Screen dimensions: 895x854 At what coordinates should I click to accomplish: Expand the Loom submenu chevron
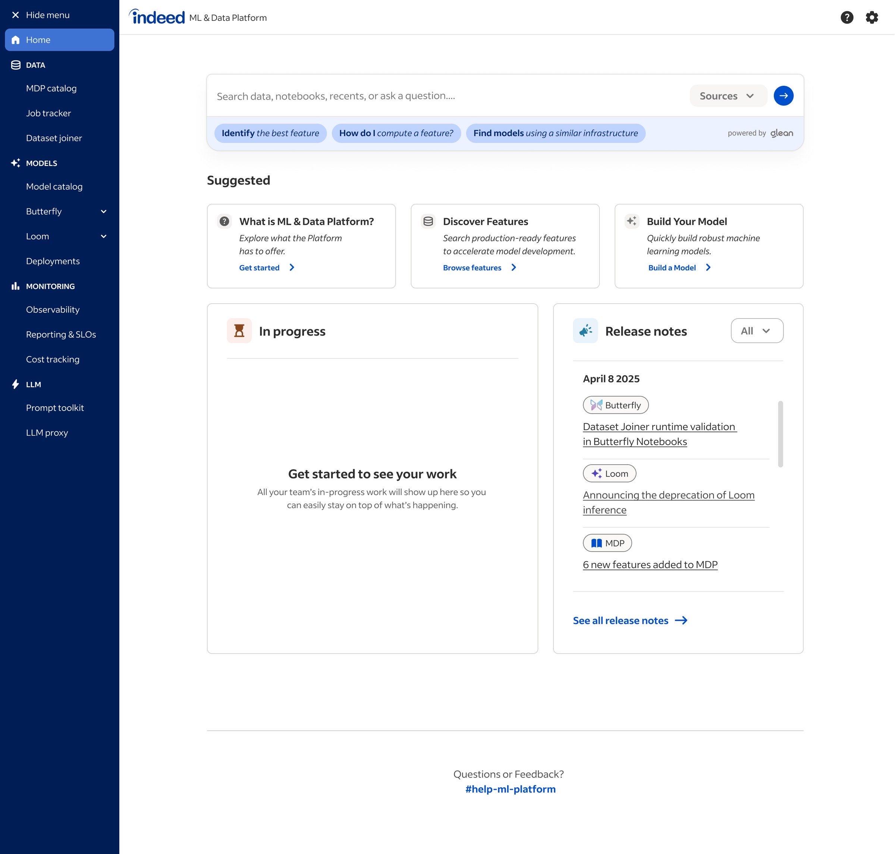103,236
